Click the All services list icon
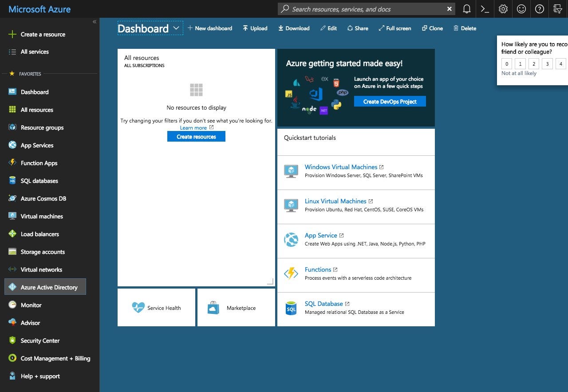Viewport: 568px width, 392px height. click(12, 52)
